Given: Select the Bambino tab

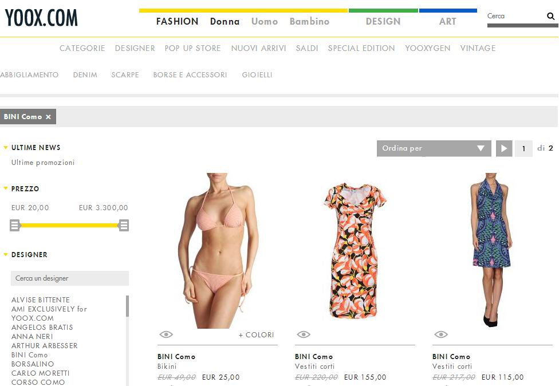Looking at the screenshot, I should coord(309,21).
